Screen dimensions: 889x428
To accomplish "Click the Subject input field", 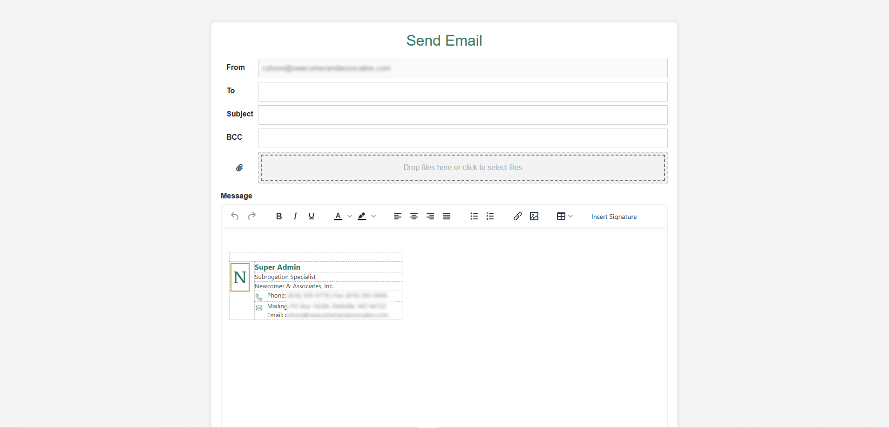I will coord(462,115).
